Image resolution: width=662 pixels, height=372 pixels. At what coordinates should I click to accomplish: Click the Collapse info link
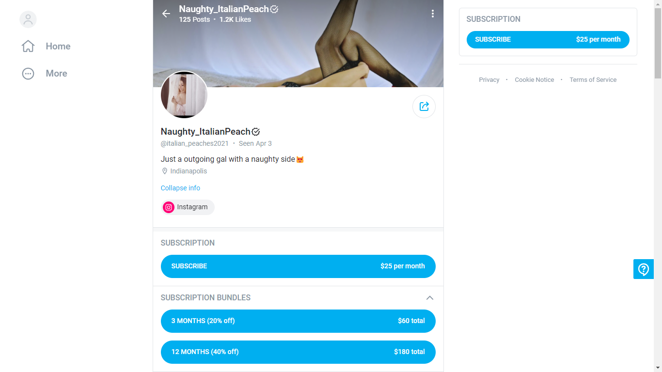(x=180, y=188)
